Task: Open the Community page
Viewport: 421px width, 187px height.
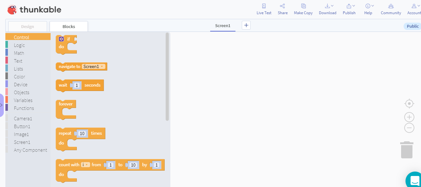Action: click(x=391, y=9)
